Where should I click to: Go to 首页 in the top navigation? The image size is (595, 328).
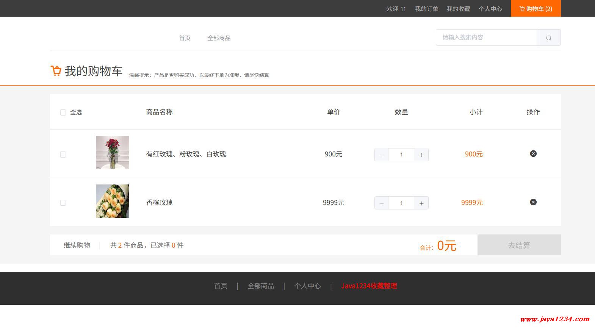click(185, 38)
